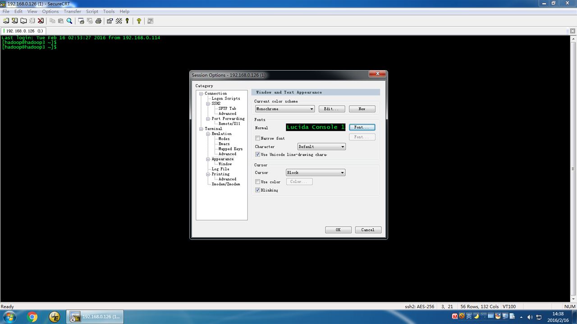
Task: Click the Disconnect icon with red X
Action: click(41, 21)
